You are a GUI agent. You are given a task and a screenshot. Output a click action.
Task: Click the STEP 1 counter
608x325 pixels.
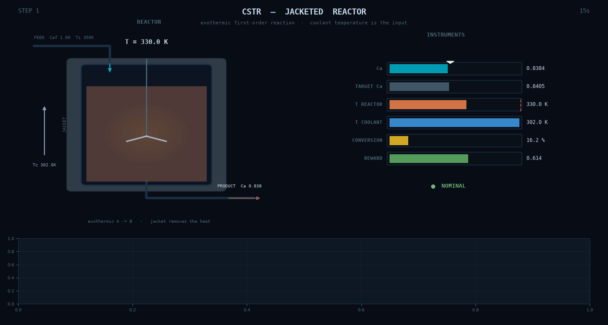click(x=29, y=11)
